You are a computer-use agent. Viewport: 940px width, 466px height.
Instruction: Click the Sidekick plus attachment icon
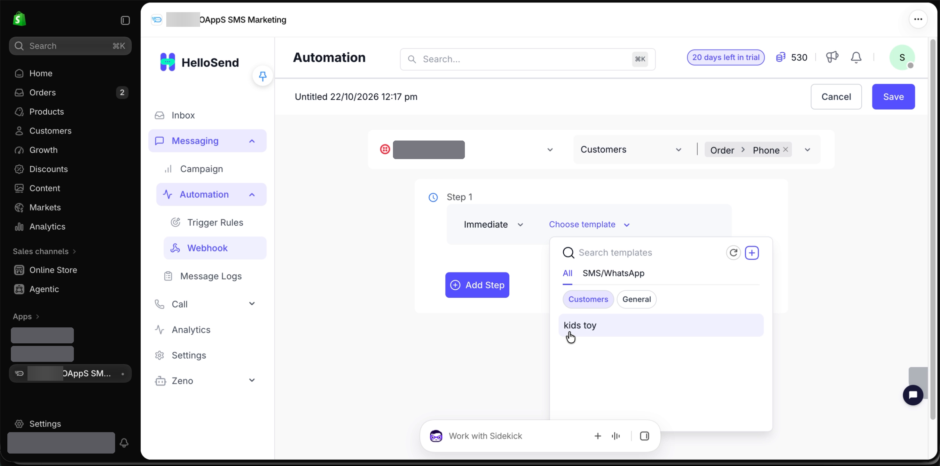597,436
